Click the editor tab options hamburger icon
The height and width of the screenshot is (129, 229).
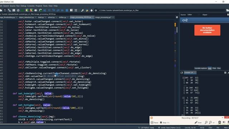tap(177, 18)
